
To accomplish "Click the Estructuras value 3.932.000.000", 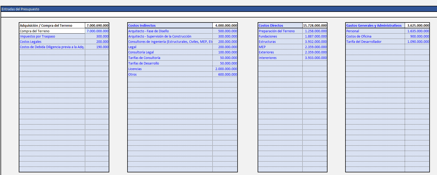I will [x=315, y=42].
